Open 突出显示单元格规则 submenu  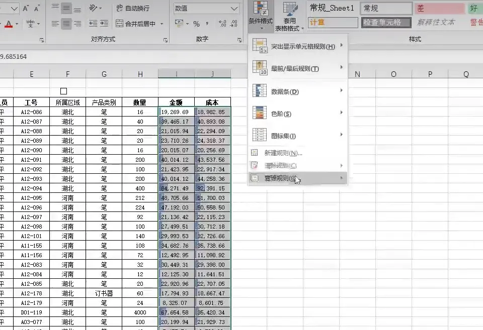pos(297,46)
